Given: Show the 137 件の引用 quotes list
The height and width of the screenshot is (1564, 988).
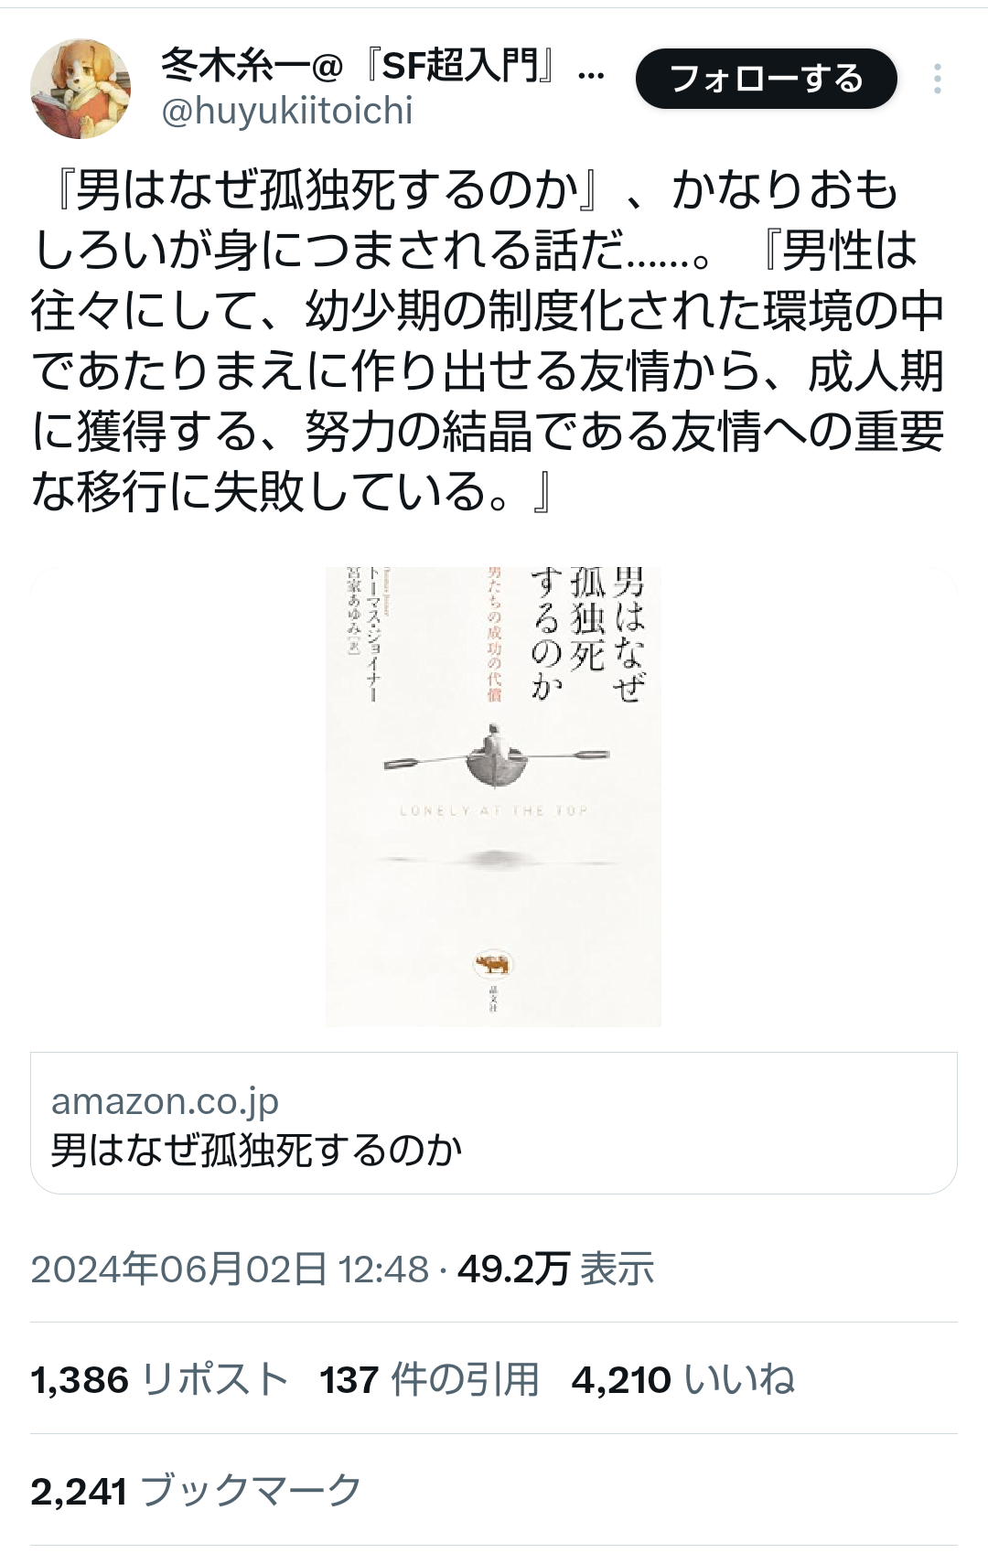Looking at the screenshot, I should click(429, 1379).
